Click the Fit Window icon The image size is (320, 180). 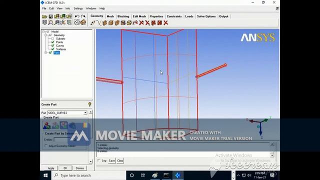44,22
